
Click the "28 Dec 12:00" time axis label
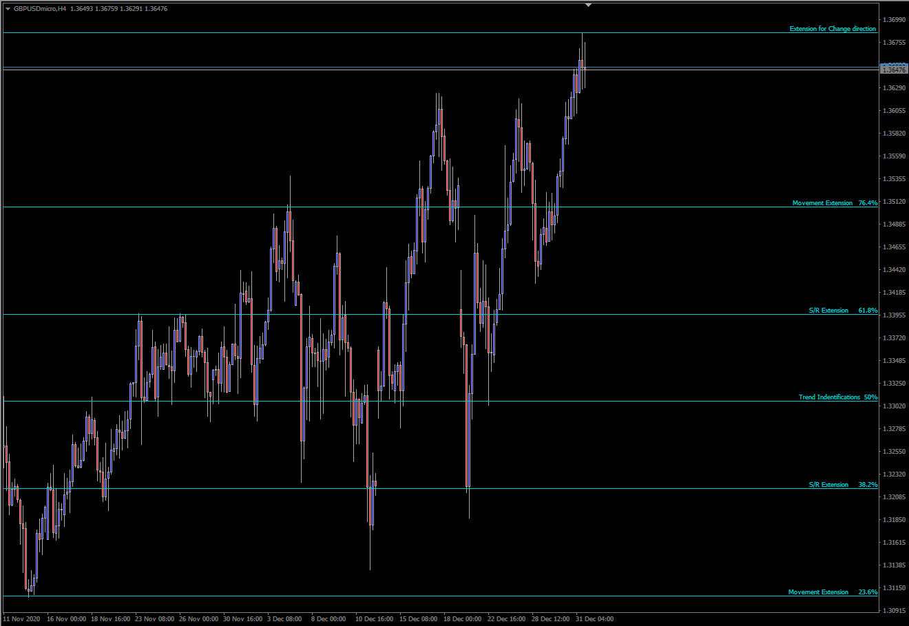pyautogui.click(x=551, y=619)
